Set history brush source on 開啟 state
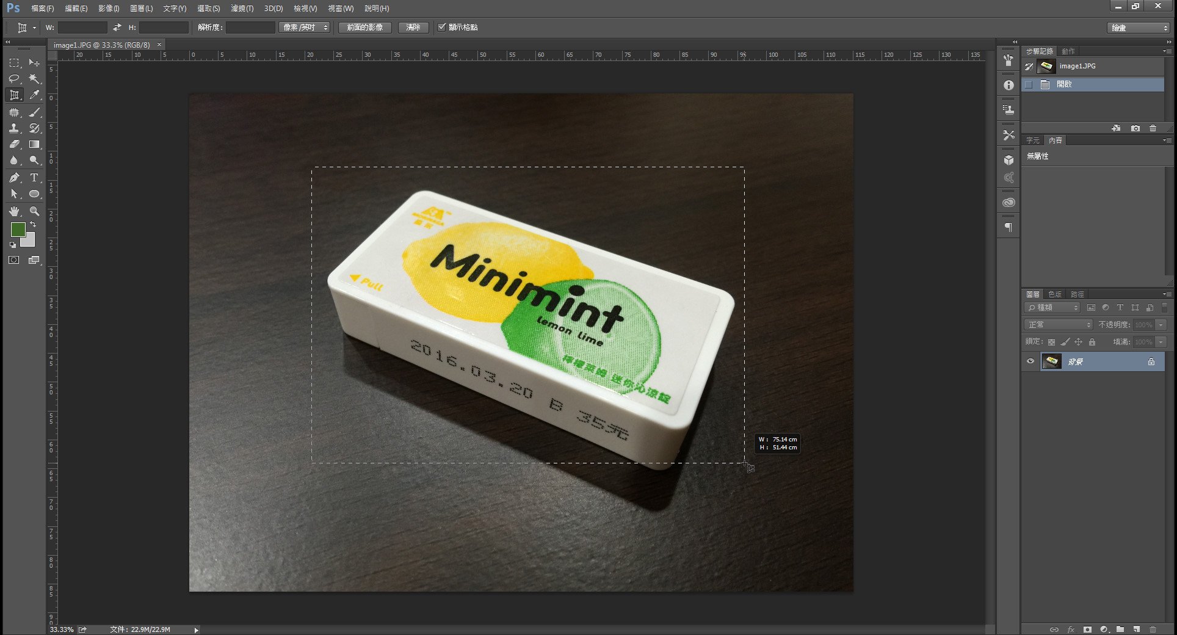Image resolution: width=1177 pixels, height=635 pixels. (x=1029, y=84)
